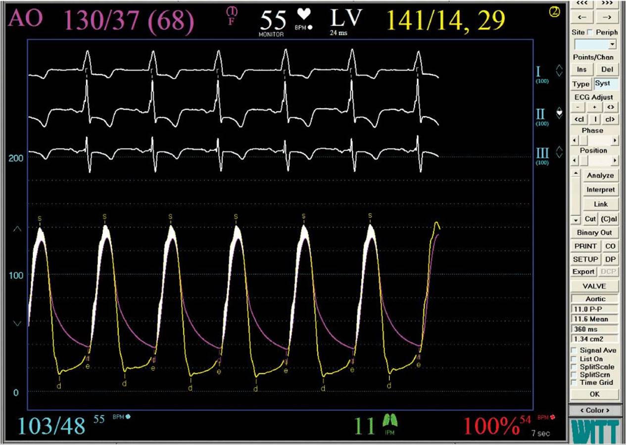Step back with the <- arrow button

[582, 17]
